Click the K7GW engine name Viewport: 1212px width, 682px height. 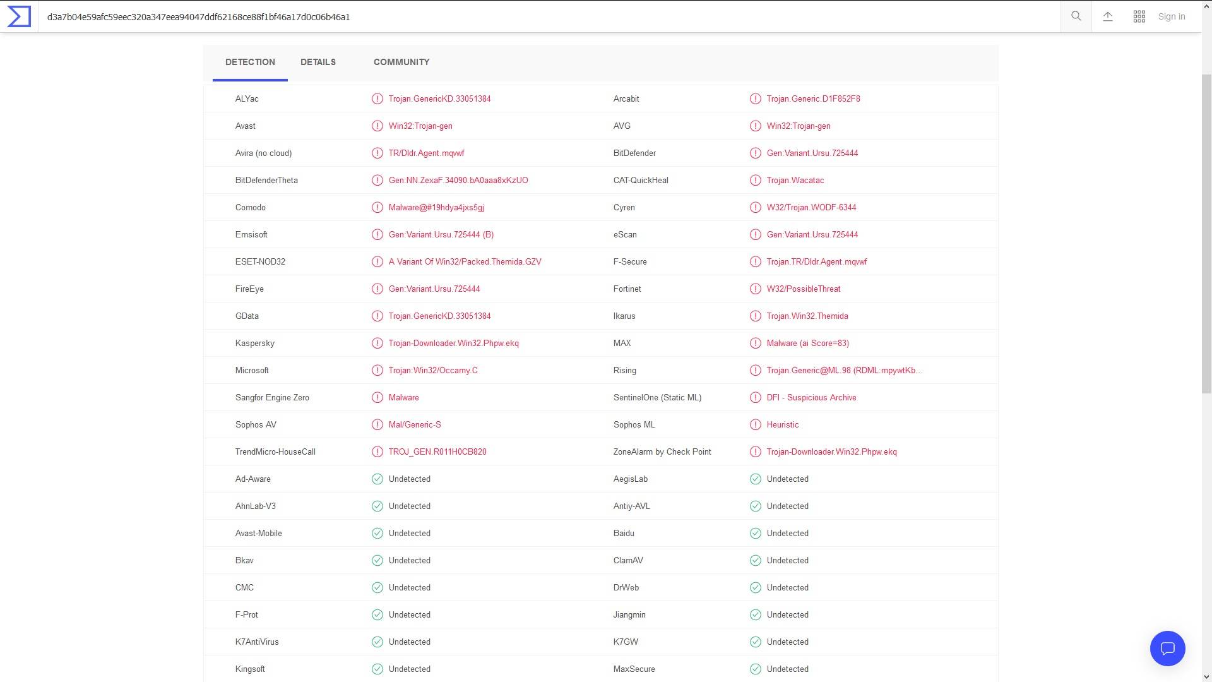coord(626,642)
